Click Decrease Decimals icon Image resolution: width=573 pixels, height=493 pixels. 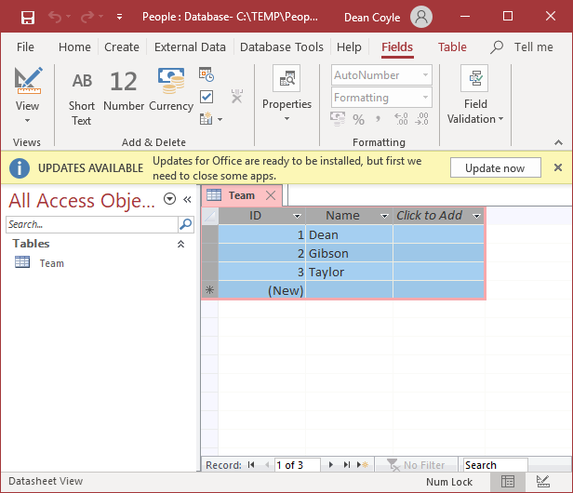click(421, 119)
